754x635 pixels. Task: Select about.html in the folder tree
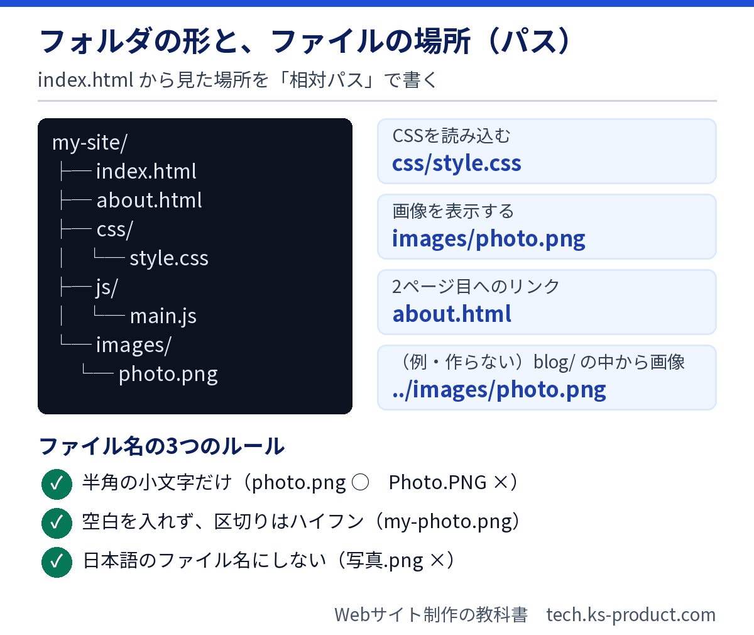click(149, 200)
